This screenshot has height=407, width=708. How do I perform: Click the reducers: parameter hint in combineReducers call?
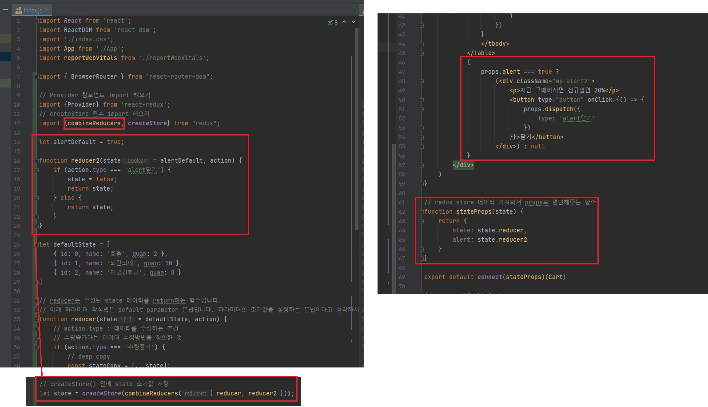click(195, 394)
